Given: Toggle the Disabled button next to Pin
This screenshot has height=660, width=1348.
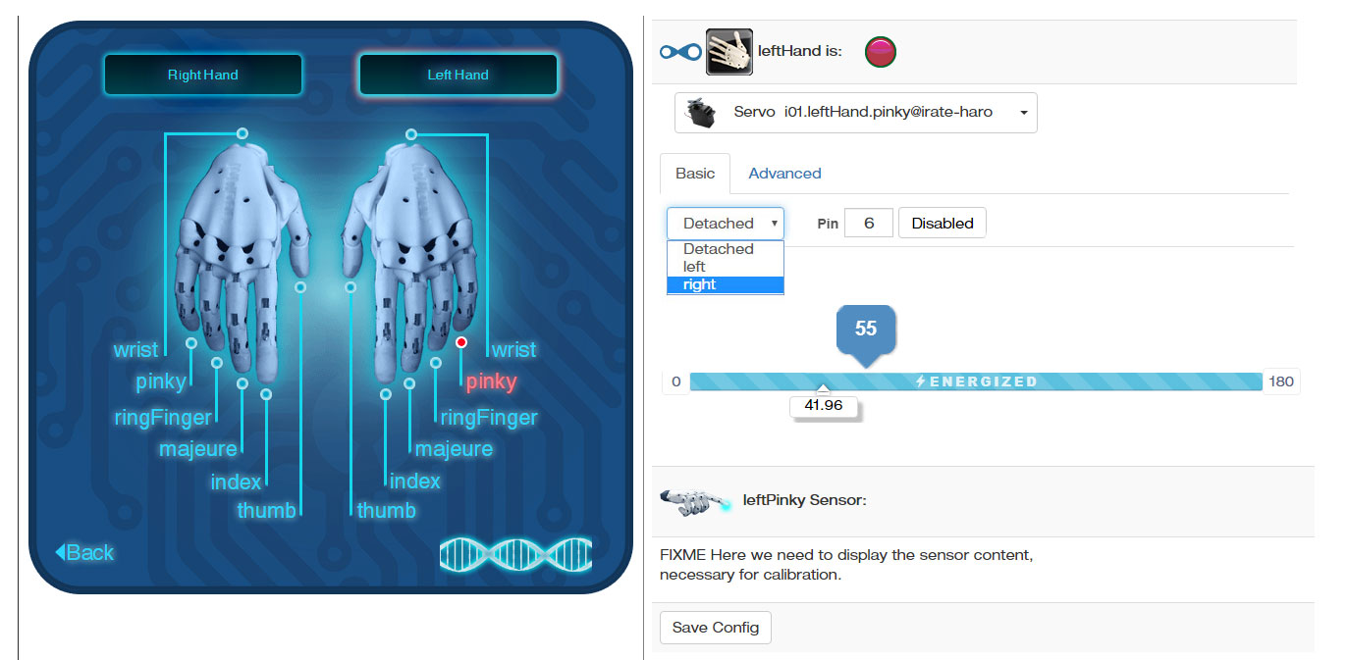Looking at the screenshot, I should tap(943, 223).
